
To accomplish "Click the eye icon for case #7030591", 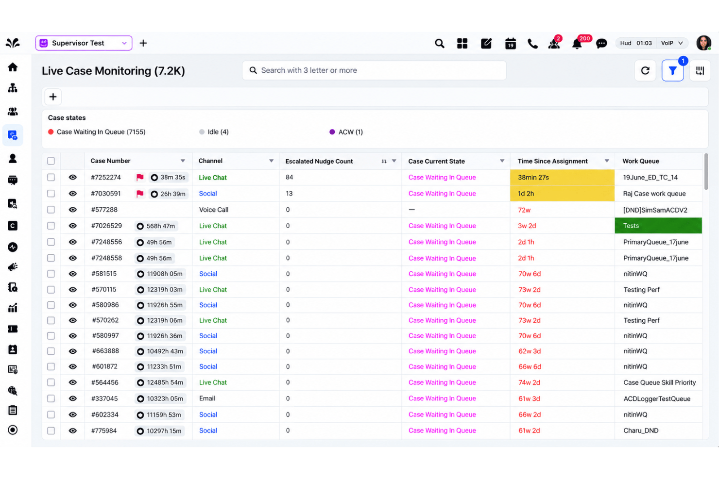I will tap(73, 194).
